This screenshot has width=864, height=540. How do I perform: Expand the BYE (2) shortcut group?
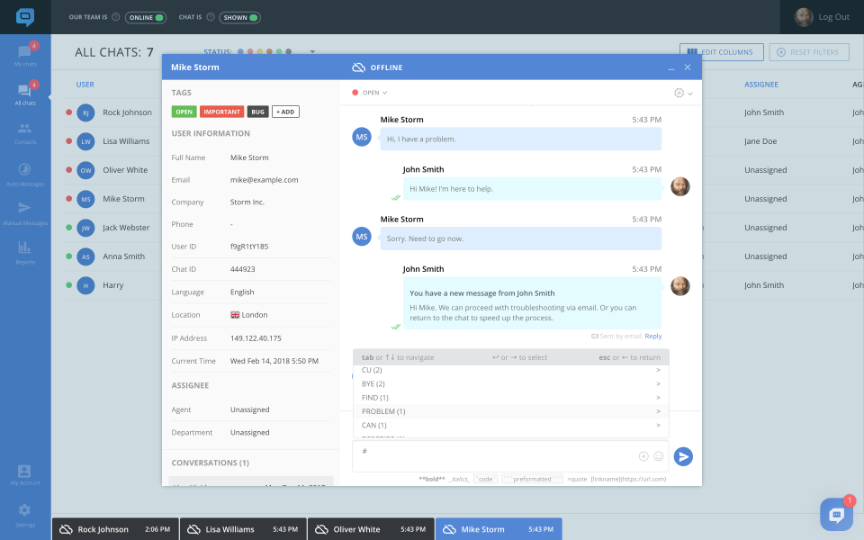coord(511,384)
